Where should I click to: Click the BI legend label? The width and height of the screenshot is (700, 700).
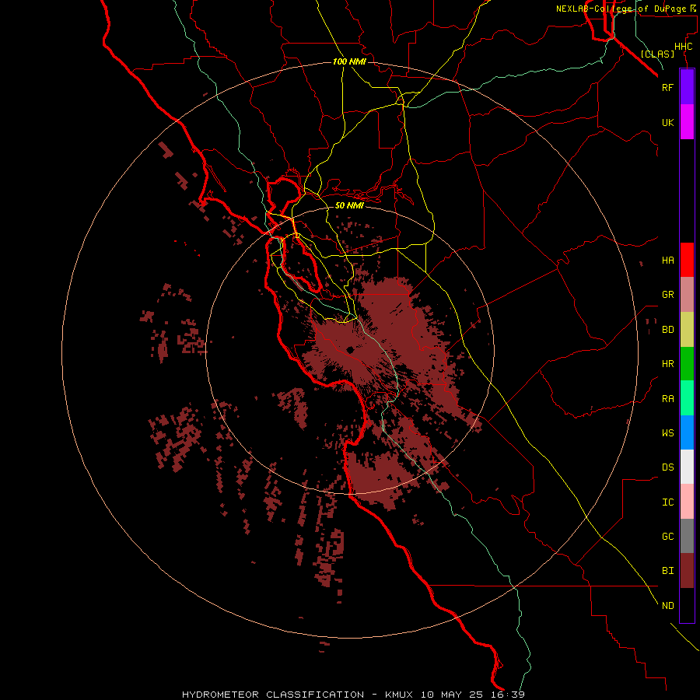click(x=667, y=571)
